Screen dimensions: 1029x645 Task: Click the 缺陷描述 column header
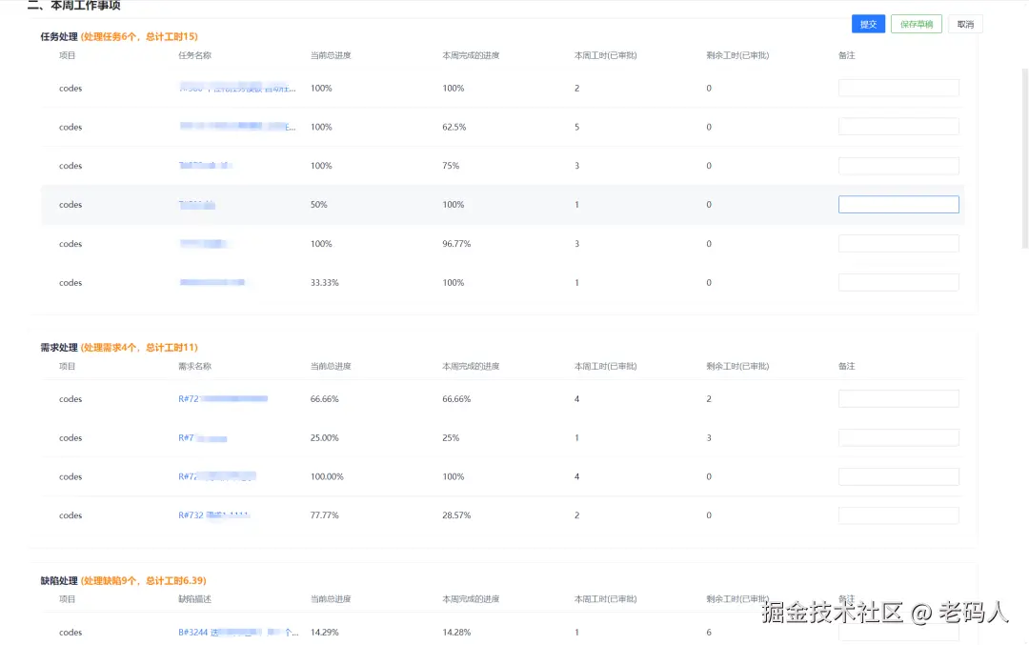point(195,599)
